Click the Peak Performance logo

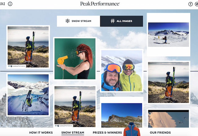100,4
